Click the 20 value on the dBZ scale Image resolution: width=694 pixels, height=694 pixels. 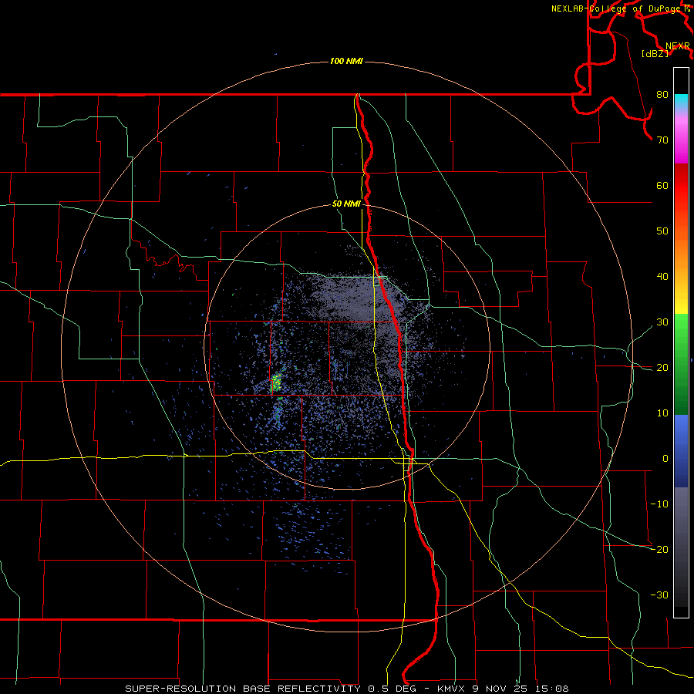(662, 368)
